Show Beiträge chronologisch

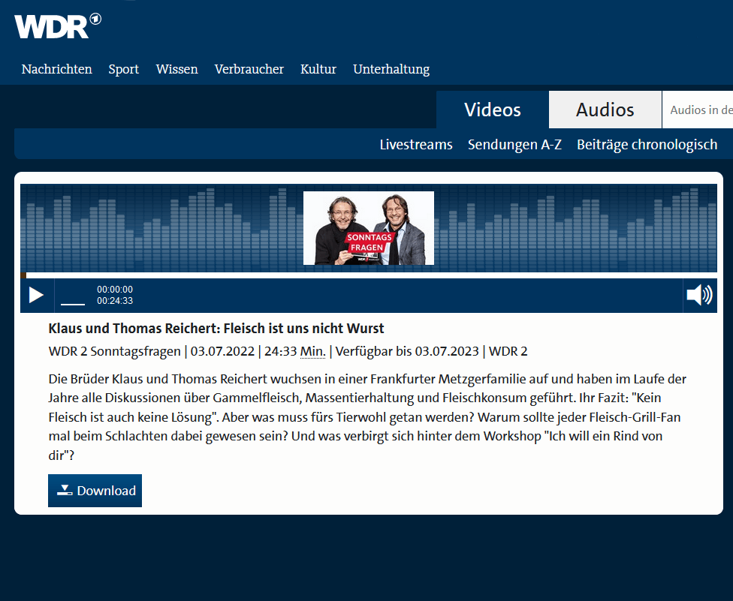pos(647,145)
